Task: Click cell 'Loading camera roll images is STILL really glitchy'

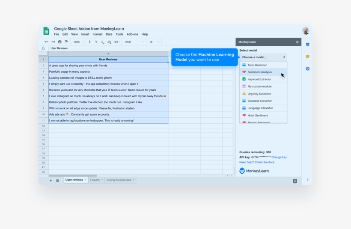Action: click(108, 77)
